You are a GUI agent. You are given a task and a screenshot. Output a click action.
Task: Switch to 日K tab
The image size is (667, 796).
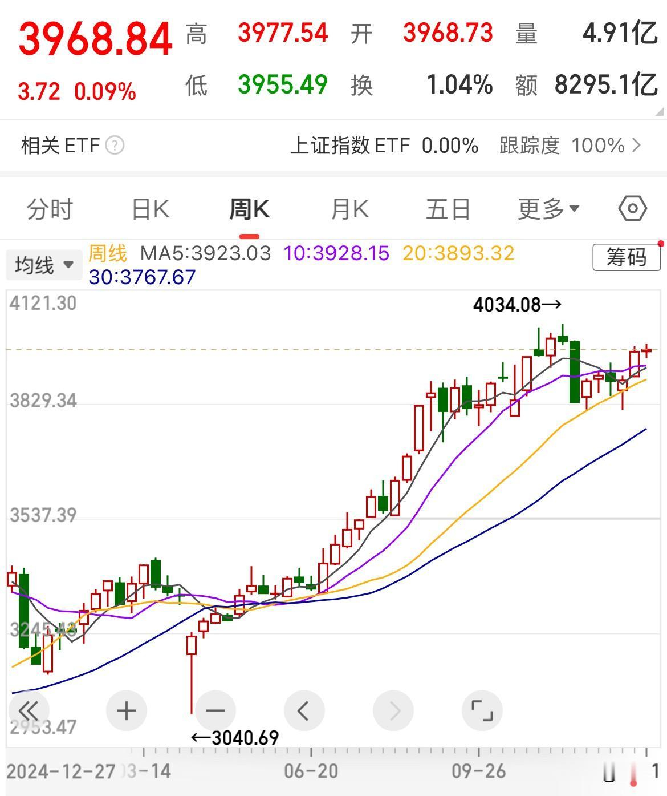coord(151,209)
